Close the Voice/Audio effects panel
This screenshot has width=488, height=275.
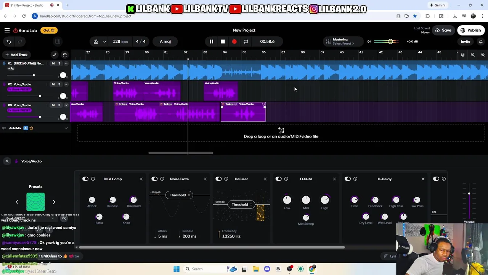pyautogui.click(x=7, y=161)
